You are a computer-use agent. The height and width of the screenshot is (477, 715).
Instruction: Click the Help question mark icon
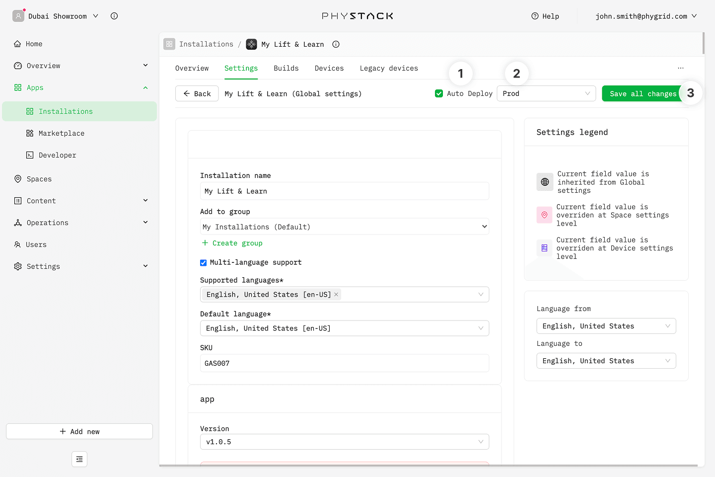(x=535, y=16)
